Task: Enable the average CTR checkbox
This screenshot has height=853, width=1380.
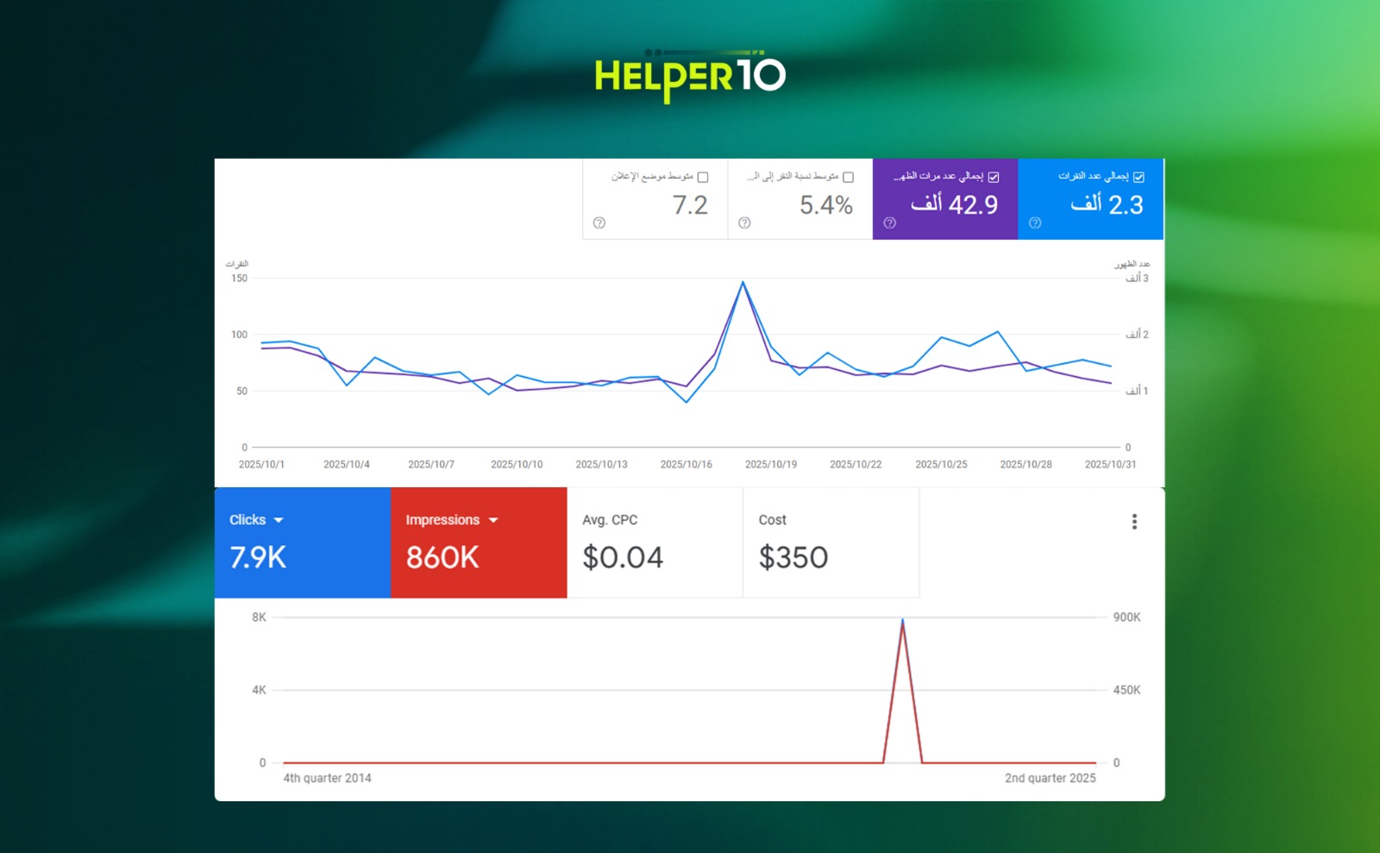Action: pos(848,177)
